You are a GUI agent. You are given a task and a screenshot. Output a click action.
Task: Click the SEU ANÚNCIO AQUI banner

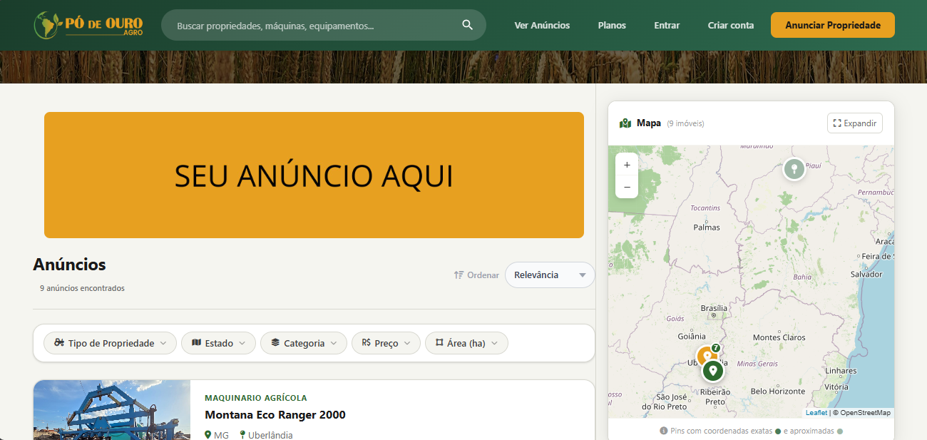(314, 175)
